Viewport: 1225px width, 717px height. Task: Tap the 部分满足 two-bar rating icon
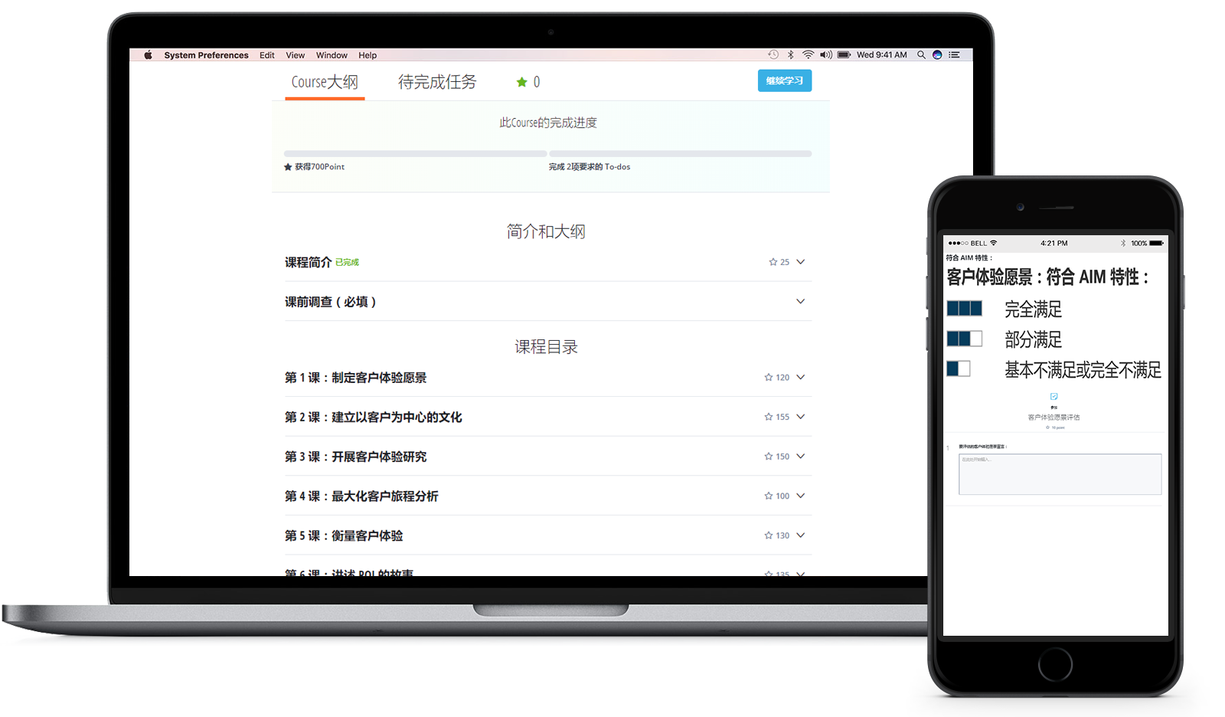pyautogui.click(x=965, y=339)
